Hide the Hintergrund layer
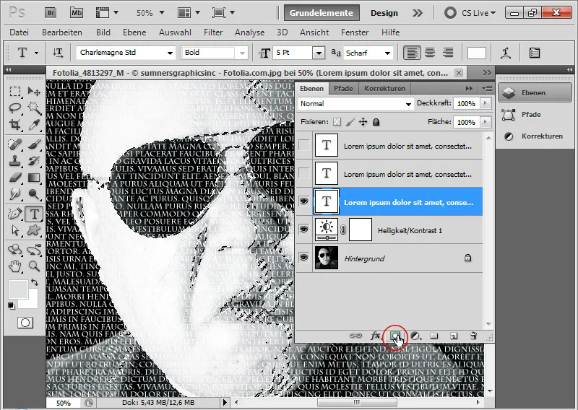This screenshot has height=410, width=578. (x=303, y=257)
